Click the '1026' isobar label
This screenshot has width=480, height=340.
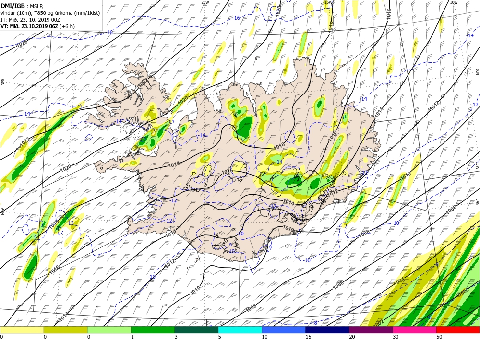(22, 44)
